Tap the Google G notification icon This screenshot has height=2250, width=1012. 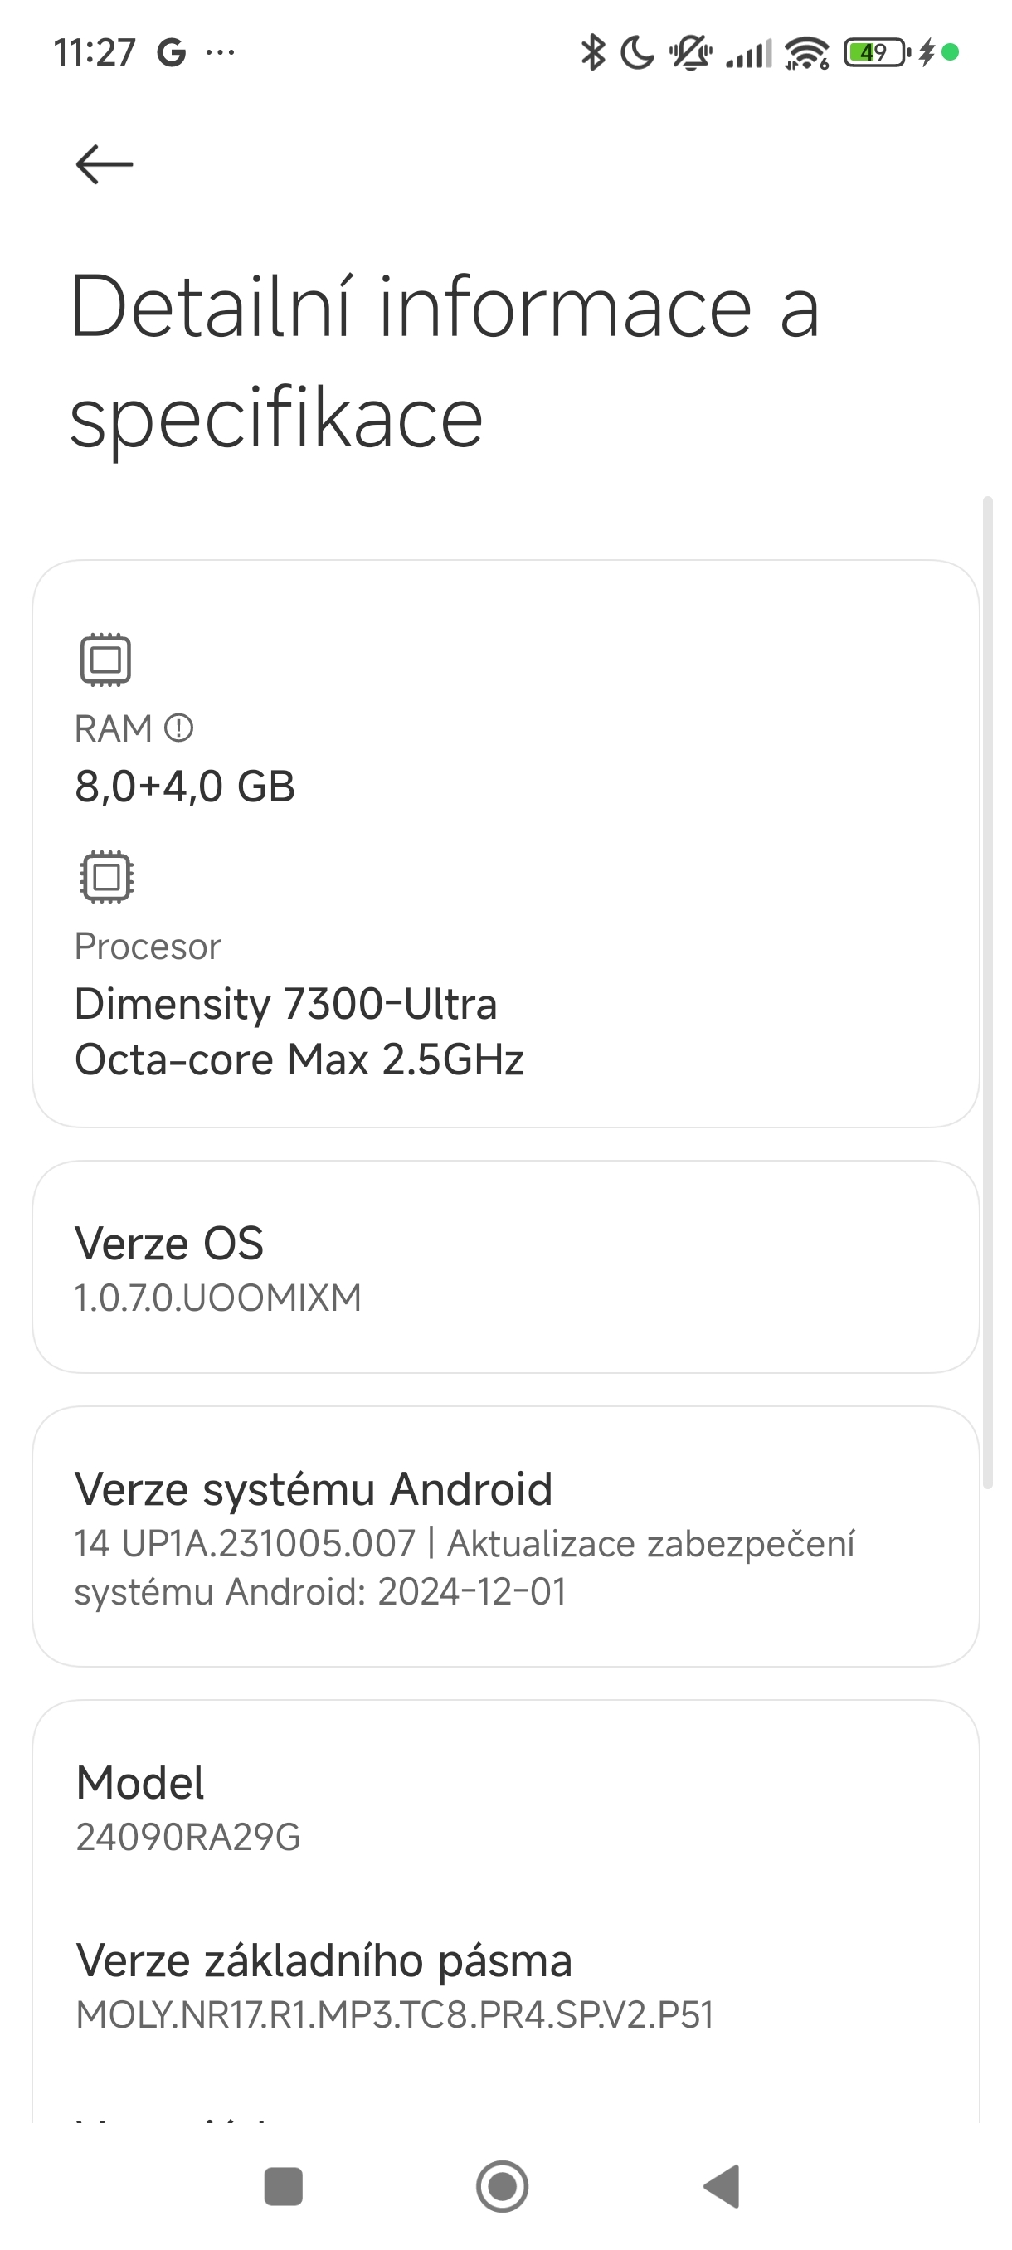171,52
